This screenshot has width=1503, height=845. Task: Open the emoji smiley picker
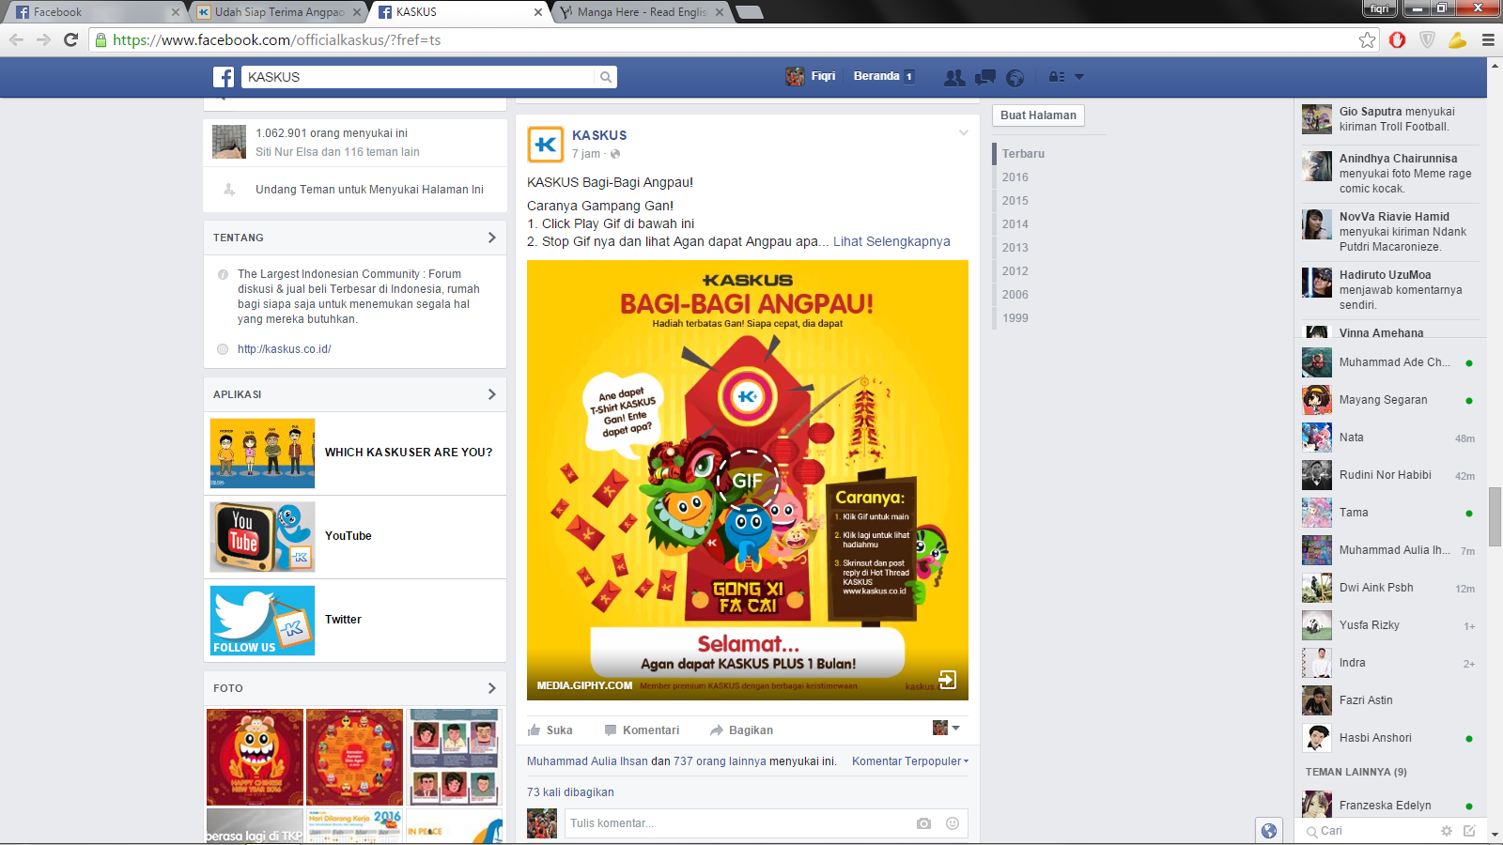(952, 823)
